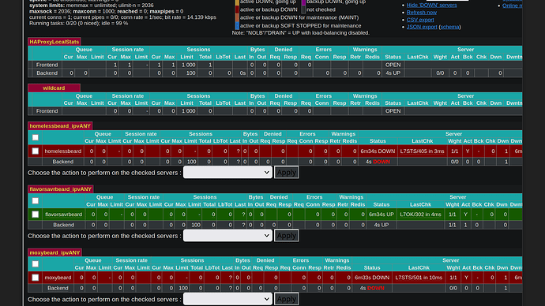The width and height of the screenshot is (545, 306).
Task: Click '6m34s DOWN' status of homelessbeard
Action: click(x=378, y=151)
